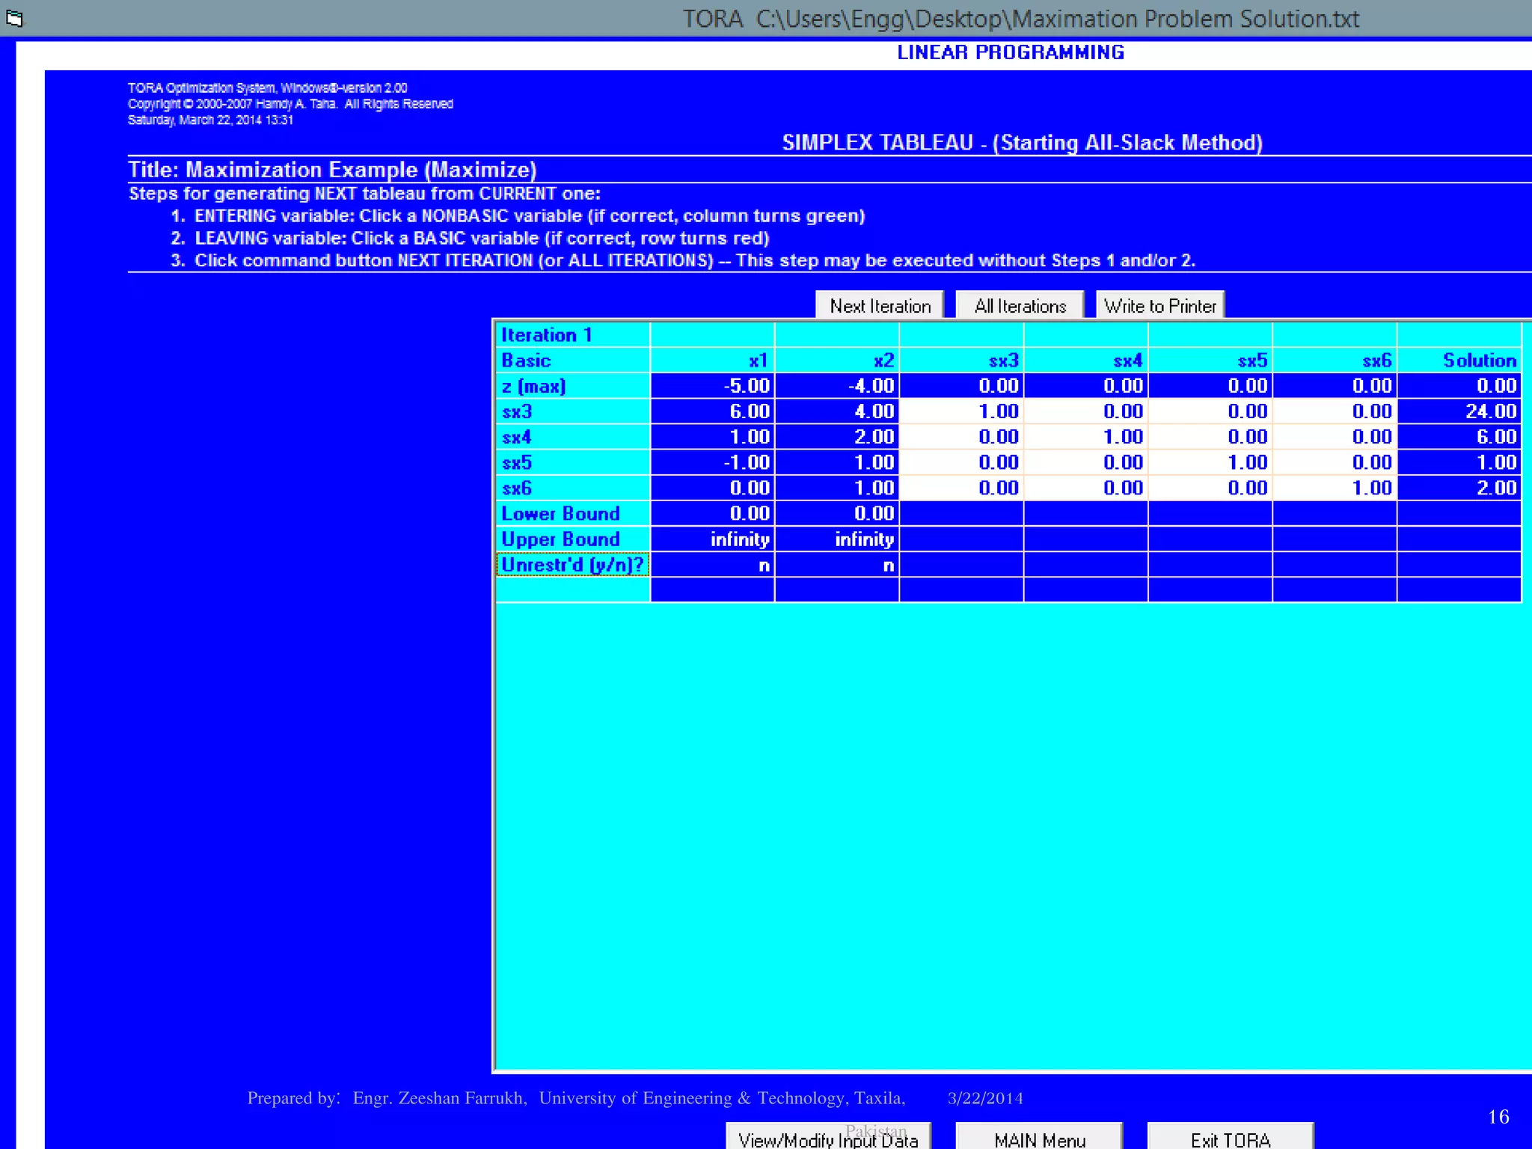Click the Write to Printer button
The height and width of the screenshot is (1149, 1532).
(1159, 306)
